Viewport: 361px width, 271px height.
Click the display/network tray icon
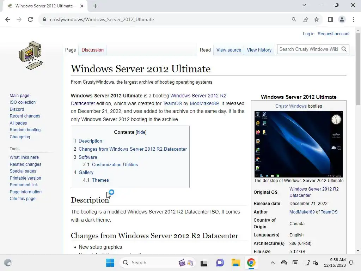[x=306, y=263]
